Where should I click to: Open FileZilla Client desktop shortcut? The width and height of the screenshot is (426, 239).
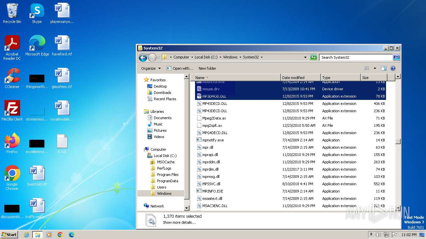(12, 111)
